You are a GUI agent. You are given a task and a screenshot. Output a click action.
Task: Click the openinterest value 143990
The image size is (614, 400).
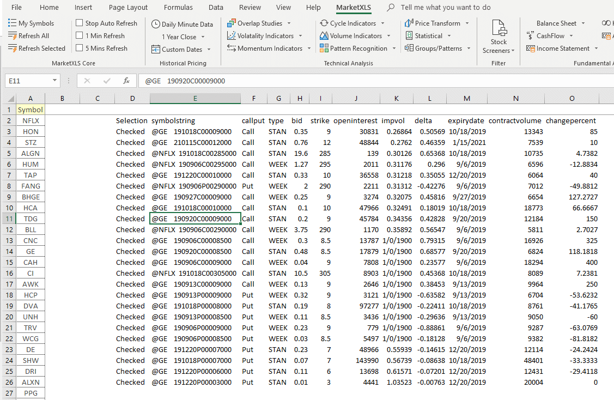coord(356,360)
